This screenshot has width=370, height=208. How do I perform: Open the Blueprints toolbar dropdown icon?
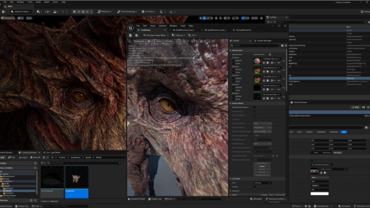47,11
